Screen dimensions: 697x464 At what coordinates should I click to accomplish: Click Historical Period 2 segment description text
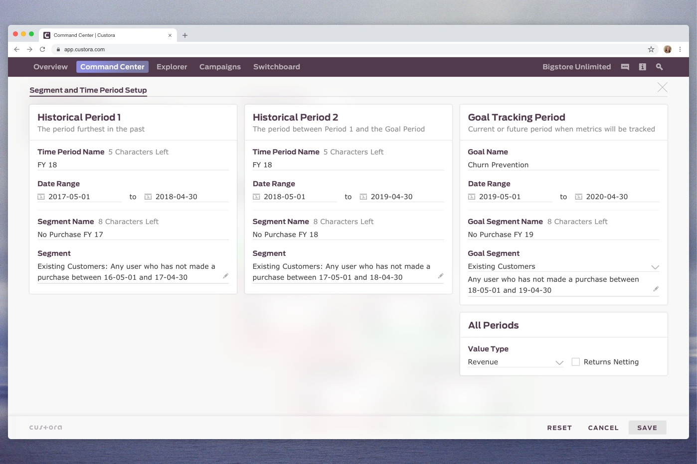[342, 272]
